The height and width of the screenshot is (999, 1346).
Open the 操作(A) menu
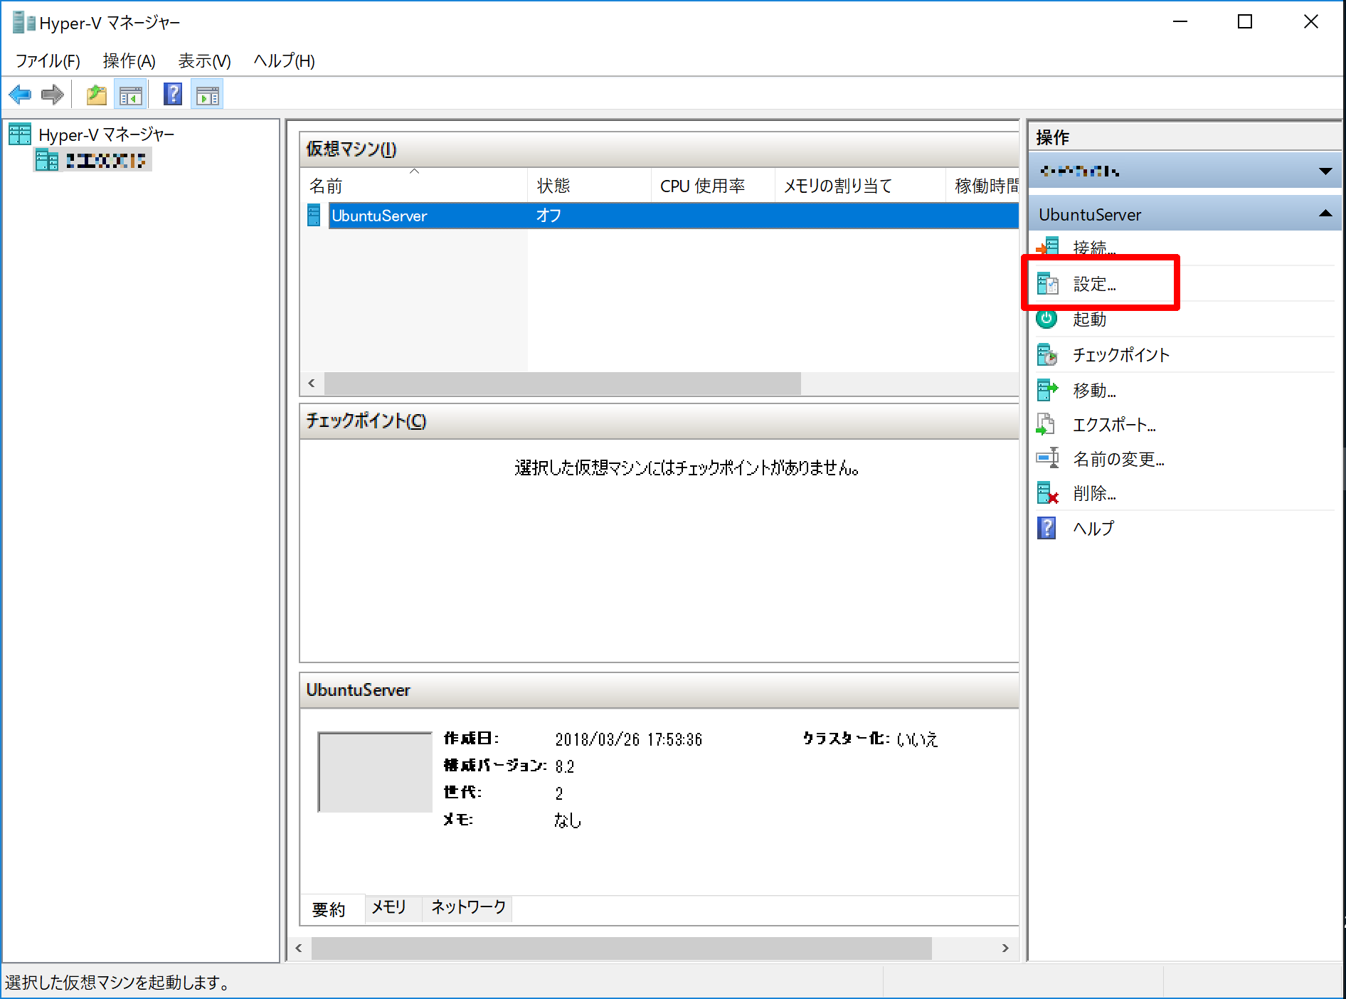[129, 61]
